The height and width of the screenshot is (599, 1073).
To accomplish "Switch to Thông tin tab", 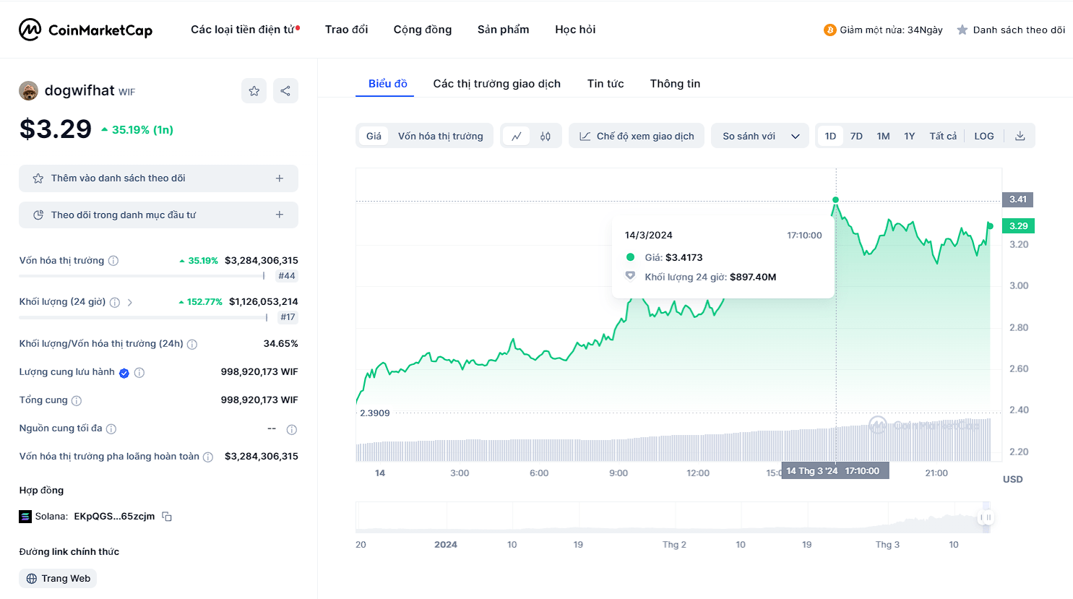I will (x=675, y=84).
